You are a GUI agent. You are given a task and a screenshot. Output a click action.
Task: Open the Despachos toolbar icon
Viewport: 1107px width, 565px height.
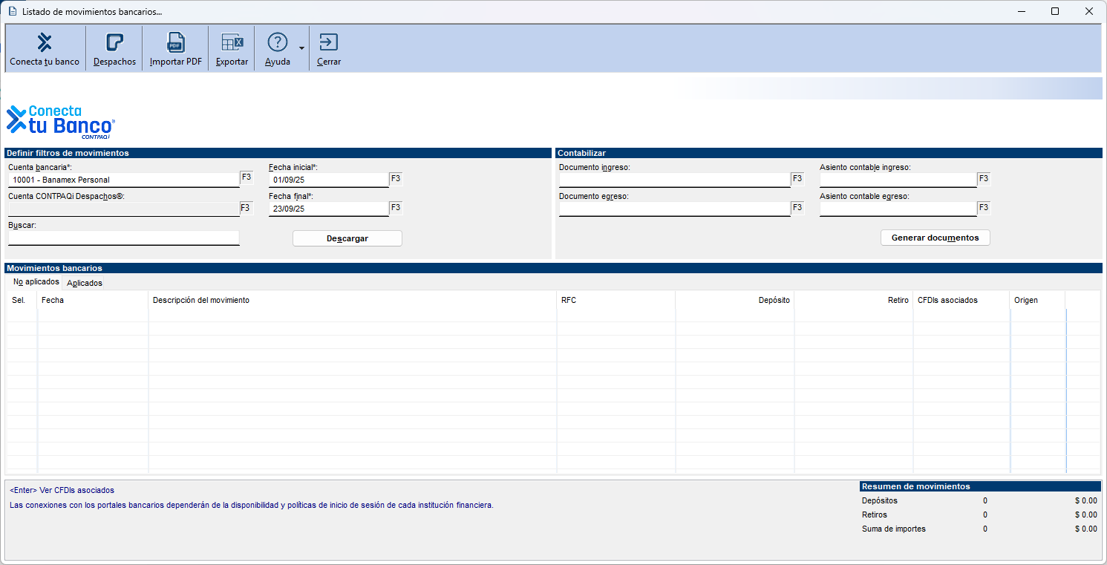(x=114, y=43)
